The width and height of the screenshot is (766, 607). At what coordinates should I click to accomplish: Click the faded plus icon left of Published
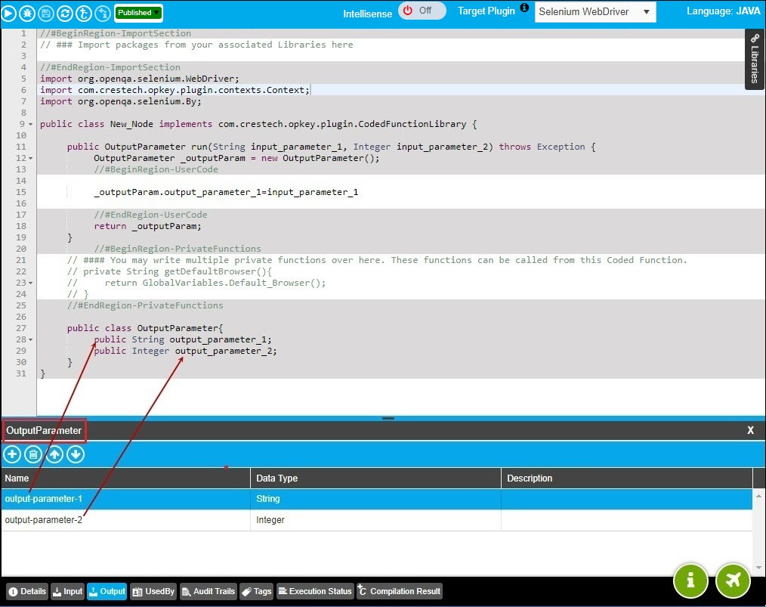click(103, 13)
